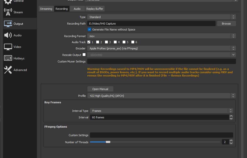Open the ProRes Profile dropdown

161,96
